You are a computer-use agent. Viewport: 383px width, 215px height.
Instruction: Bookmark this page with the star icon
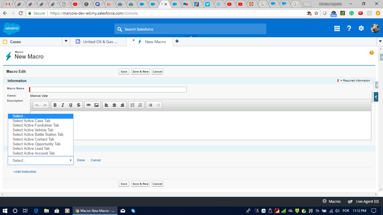(x=316, y=13)
